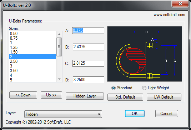
Task: Focus the B value field 2.4375
Action: (89, 47)
